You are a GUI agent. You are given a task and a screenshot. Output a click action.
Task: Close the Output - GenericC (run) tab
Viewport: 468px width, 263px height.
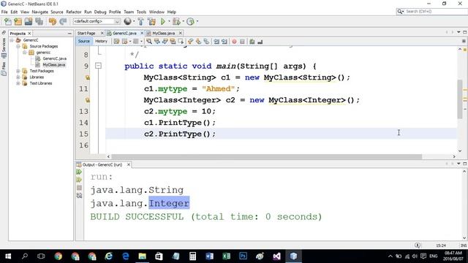pyautogui.click(x=129, y=164)
